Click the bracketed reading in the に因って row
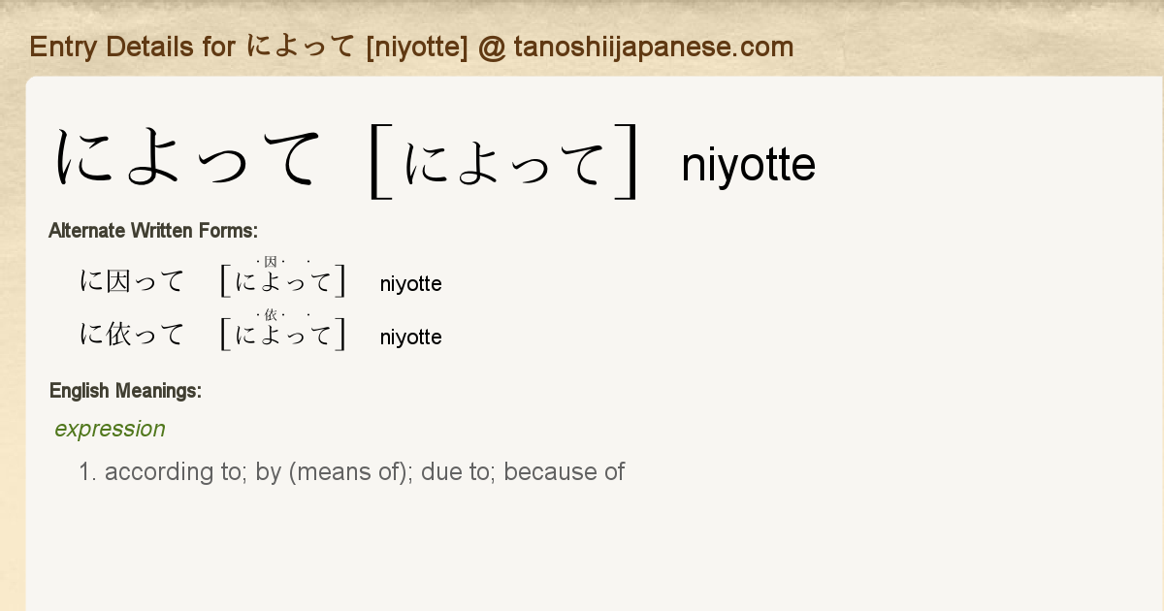 pos(283,283)
